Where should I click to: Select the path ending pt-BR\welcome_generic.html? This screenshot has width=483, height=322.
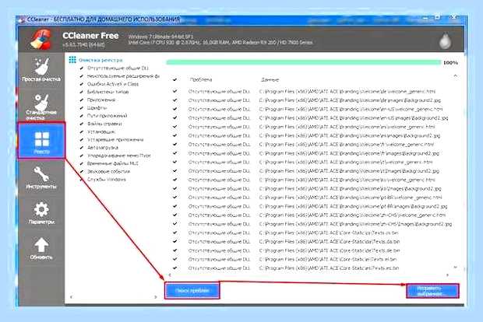coord(351,198)
